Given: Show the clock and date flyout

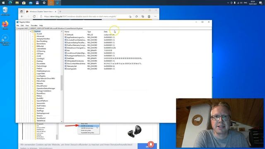Looking at the screenshot, I should (x=253, y=3).
